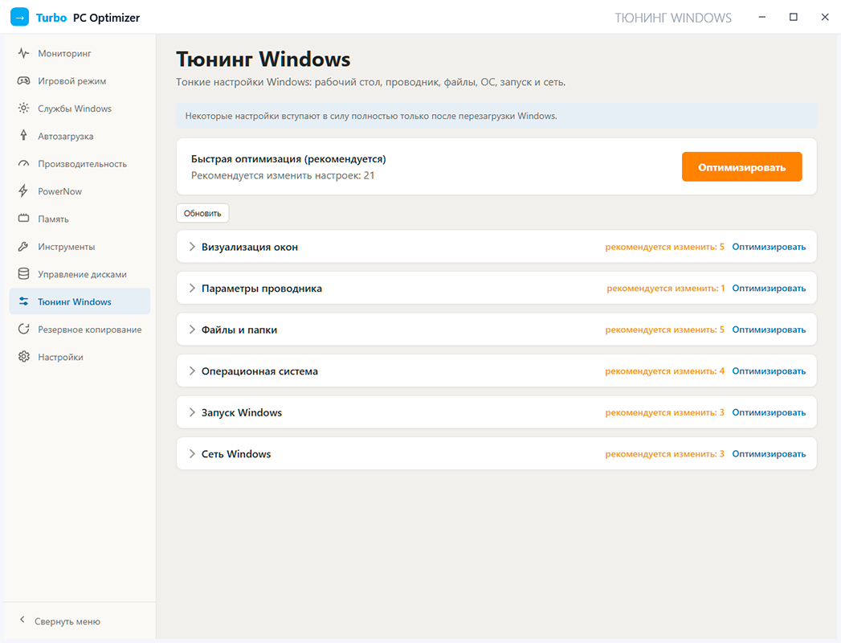
Task: Select PowerNow menu entry
Action: 80,191
